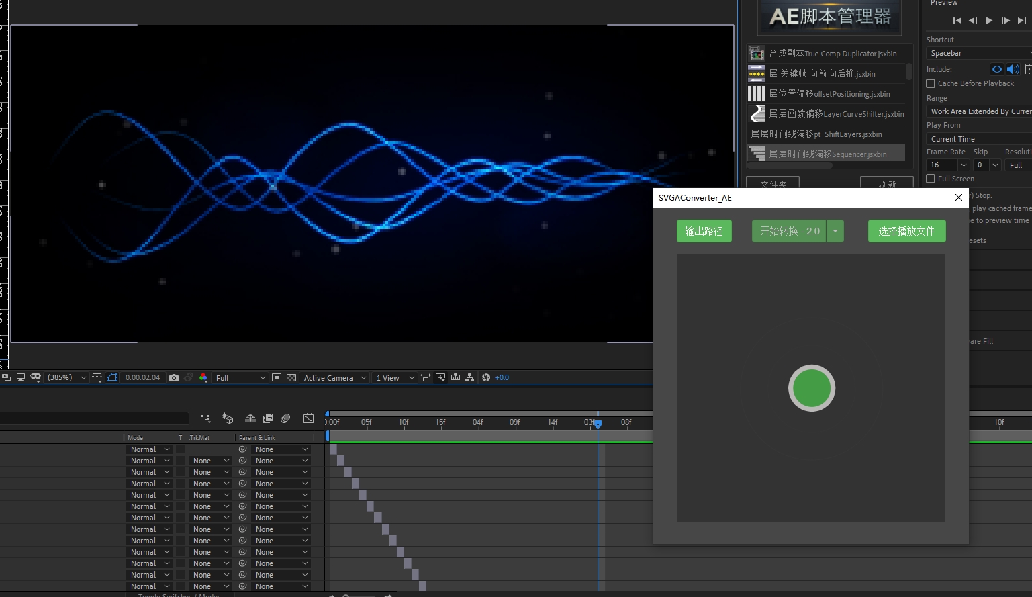1032x597 pixels.
Task: Enable motion blur in the timeline
Action: [x=285, y=418]
